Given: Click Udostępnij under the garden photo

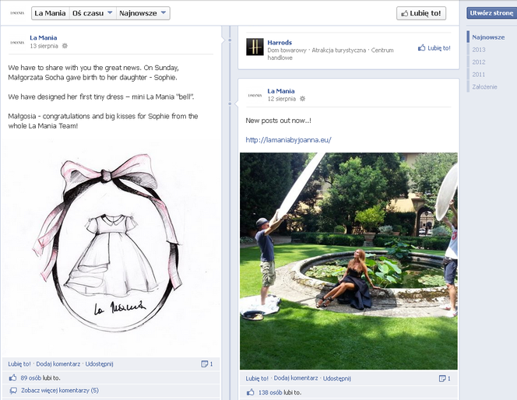Looking at the screenshot, I should [x=336, y=378].
